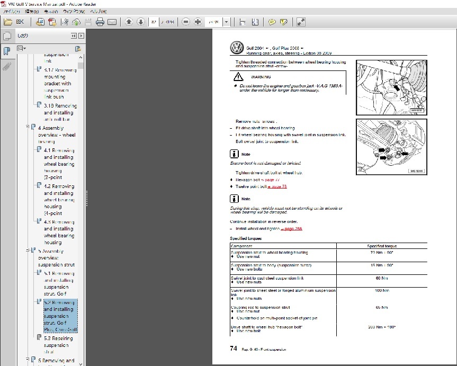Viewport: 457px width, 366px height.
Task: Click the greyed Save floppy disk icon
Action: 88,22
